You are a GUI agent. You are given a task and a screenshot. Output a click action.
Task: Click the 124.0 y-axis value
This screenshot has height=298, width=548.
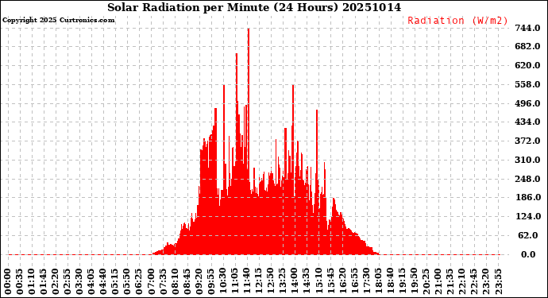[528, 216]
